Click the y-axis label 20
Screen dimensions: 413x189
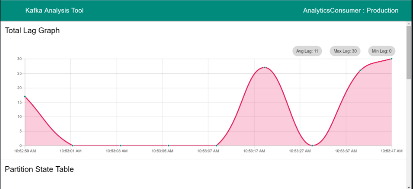point(19,88)
